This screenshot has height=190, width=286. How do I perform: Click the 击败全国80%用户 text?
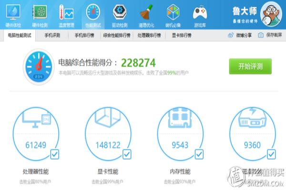tap(35, 181)
